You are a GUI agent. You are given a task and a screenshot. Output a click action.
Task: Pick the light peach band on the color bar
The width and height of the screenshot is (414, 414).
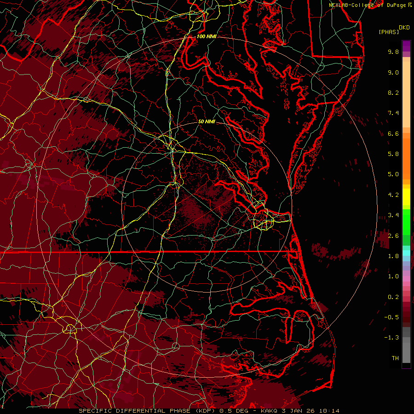(406, 94)
